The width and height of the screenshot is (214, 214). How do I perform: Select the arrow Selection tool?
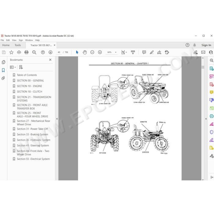[77, 52]
